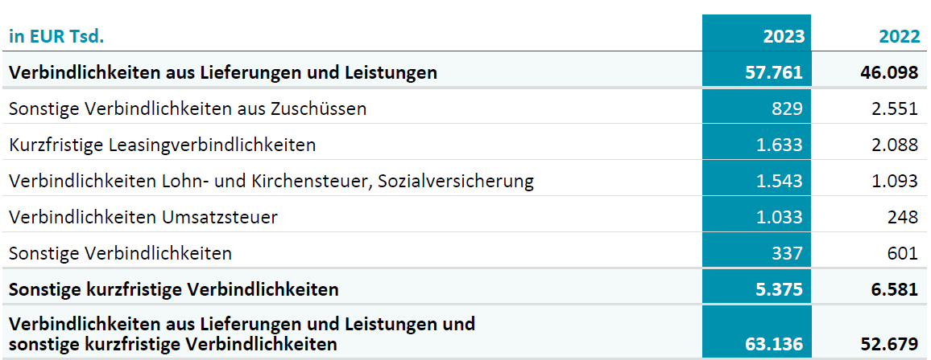Image resolution: width=931 pixels, height=360 pixels.
Task: Click the 337 value for Sonstige Verbindlichkeiten
Action: point(788,253)
